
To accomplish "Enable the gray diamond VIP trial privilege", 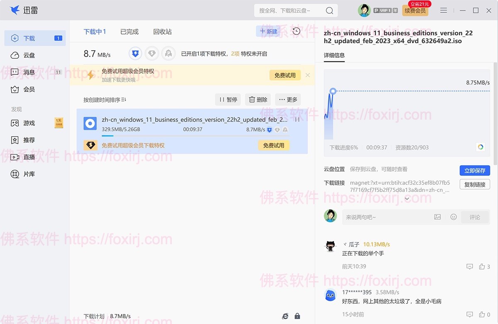I will 152,53.
